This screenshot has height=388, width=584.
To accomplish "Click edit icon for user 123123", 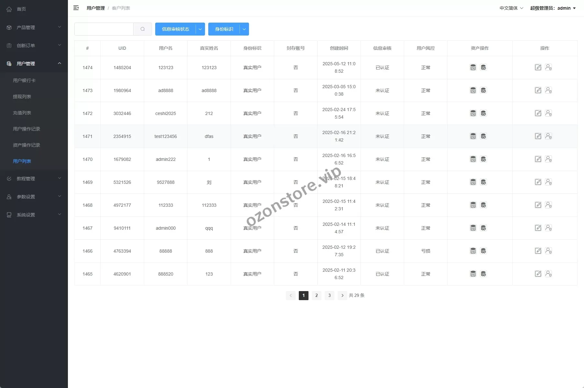I will point(538,68).
